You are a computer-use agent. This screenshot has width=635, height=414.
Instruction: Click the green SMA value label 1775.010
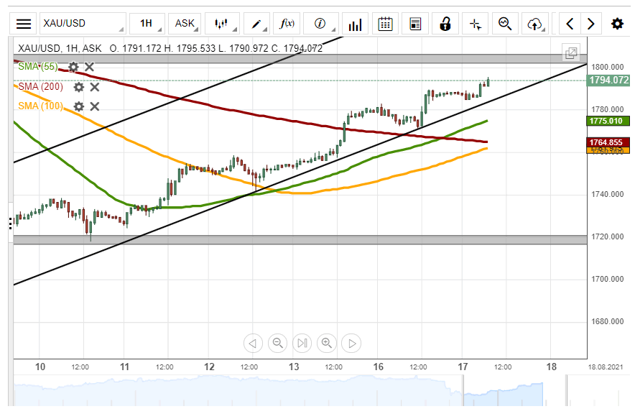tap(608, 121)
